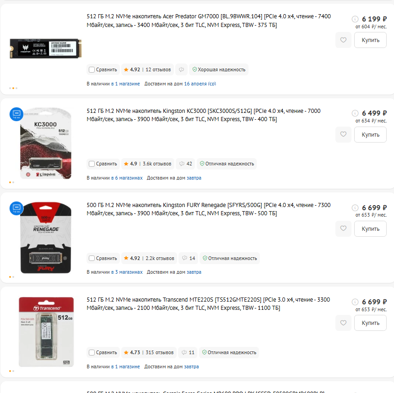This screenshot has height=393, width=394.
Task: Click the Transcend 512GB product thumbnail
Action: click(46, 332)
